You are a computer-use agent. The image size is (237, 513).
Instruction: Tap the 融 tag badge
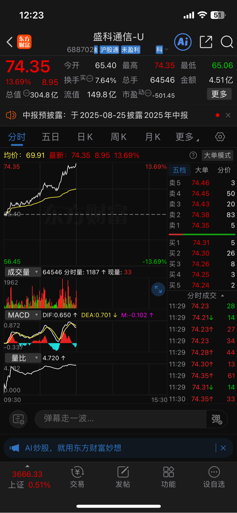pyautogui.click(x=96, y=50)
